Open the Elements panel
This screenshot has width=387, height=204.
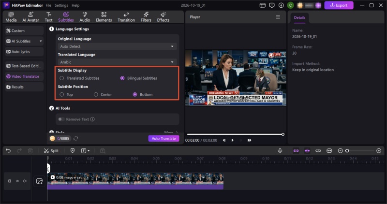(x=104, y=17)
